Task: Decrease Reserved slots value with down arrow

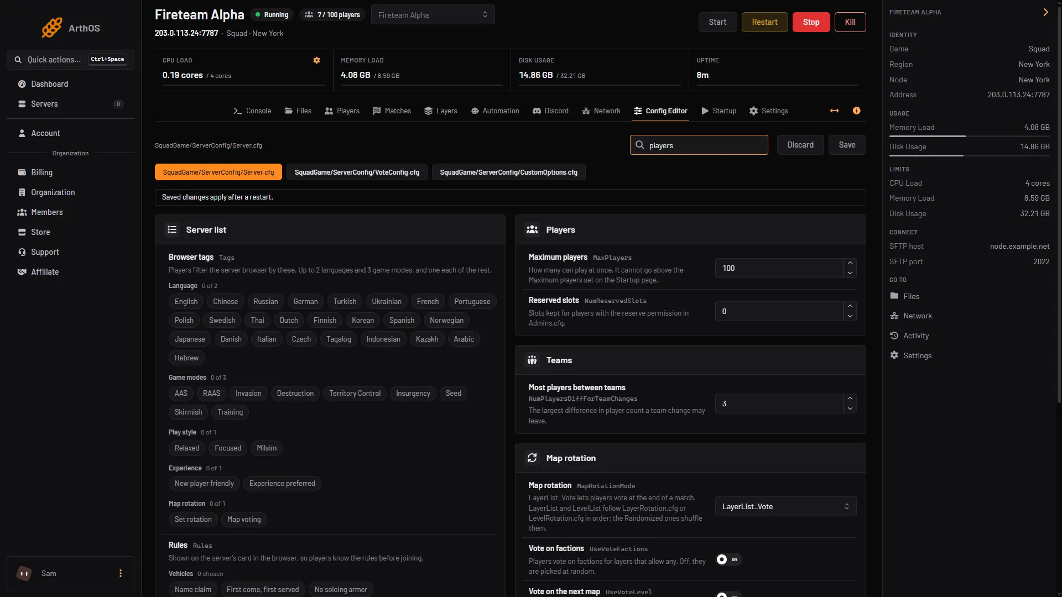Action: pos(850,316)
